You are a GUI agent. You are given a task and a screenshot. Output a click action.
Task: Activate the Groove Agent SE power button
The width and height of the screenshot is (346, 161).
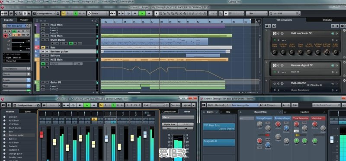275,66
